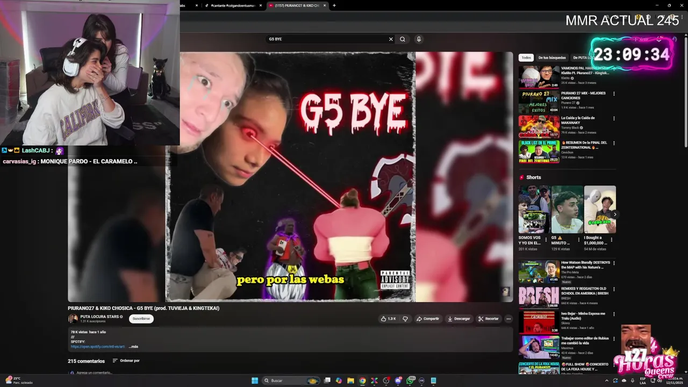
Task: Open Trabajar como editor de Rubius video
Action: click(539, 347)
